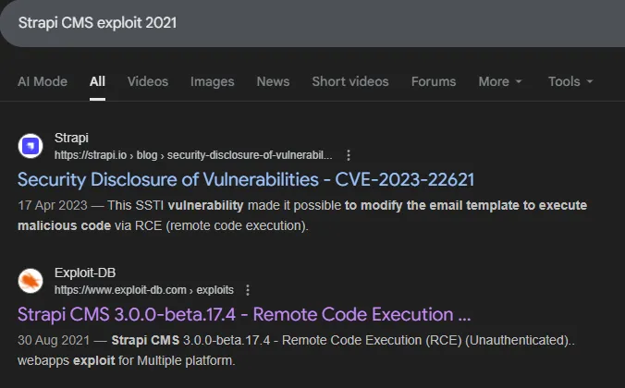625x388 pixels.
Task: Expand the Tools dropdown
Action: point(570,81)
